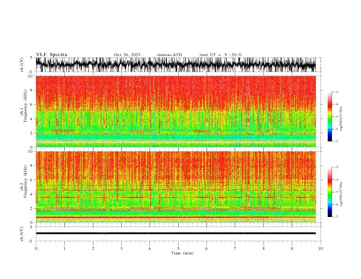
Task: Click time axis tick label "6"
Action: click(x=206, y=248)
